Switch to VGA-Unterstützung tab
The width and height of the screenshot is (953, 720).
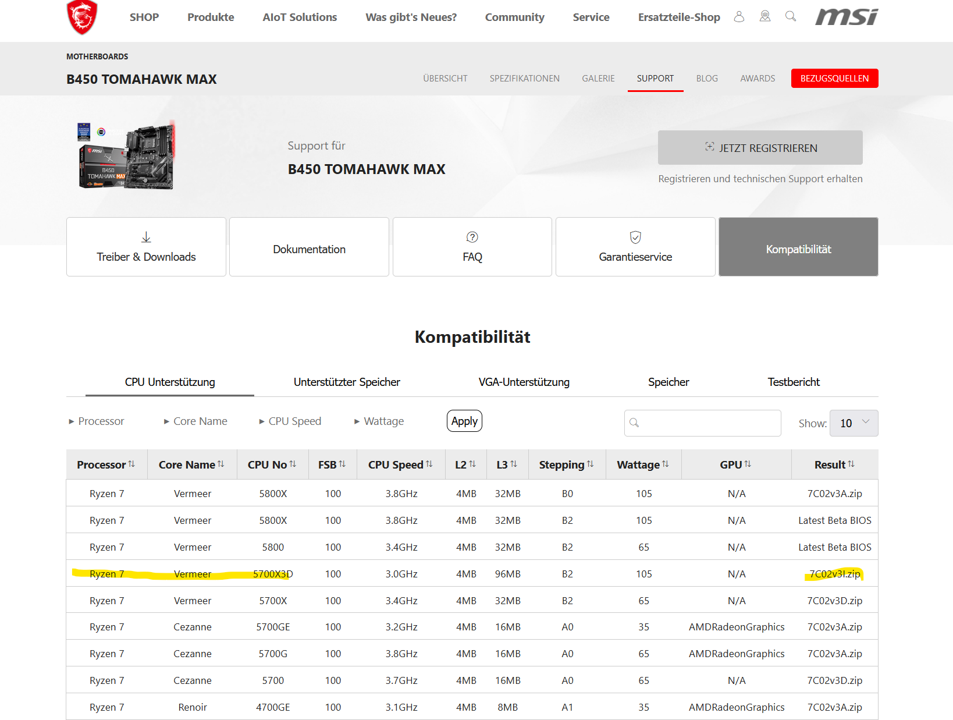tap(524, 382)
